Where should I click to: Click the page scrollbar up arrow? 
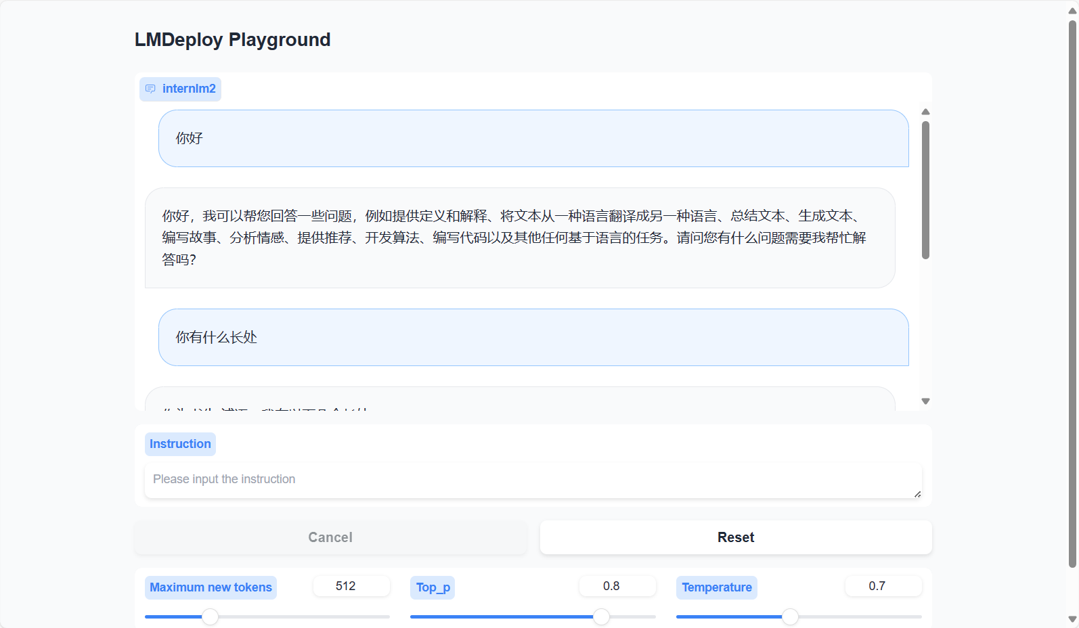(x=1072, y=11)
